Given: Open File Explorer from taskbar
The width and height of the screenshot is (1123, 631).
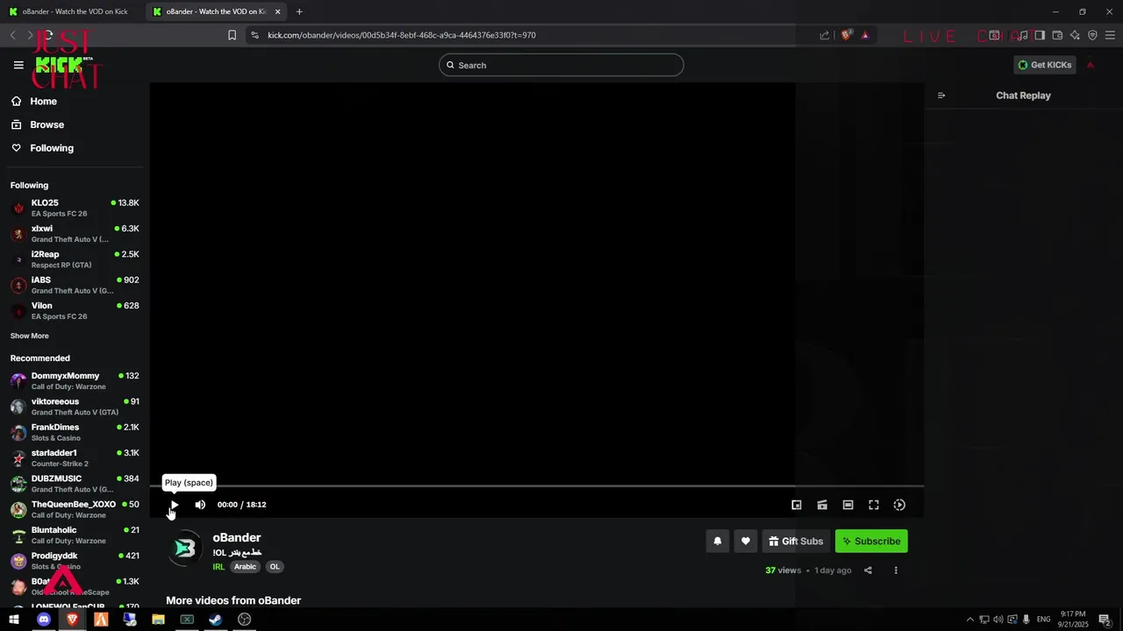Looking at the screenshot, I should coord(158,620).
